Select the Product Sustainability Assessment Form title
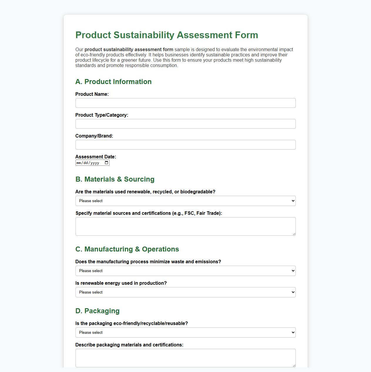Screen dimensions: 371x372 (x=167, y=35)
